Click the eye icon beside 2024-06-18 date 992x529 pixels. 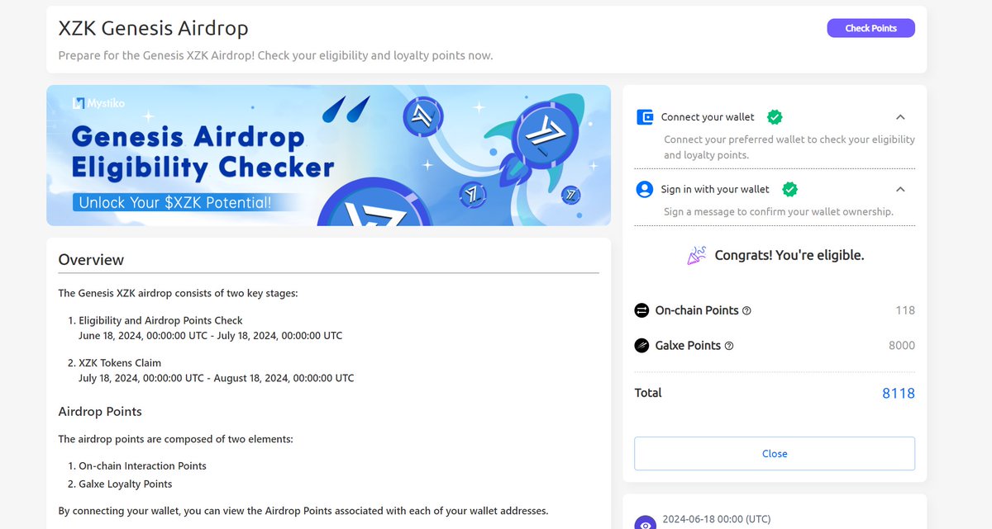click(645, 523)
